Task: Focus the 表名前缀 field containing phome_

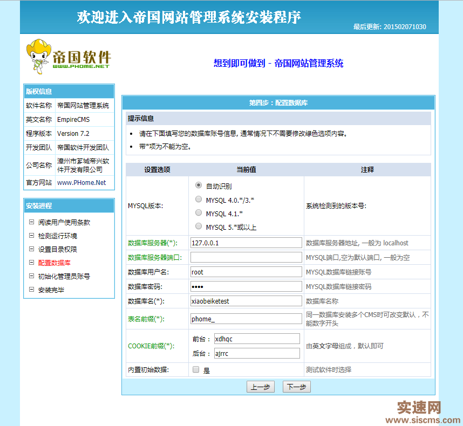Action: point(246,319)
